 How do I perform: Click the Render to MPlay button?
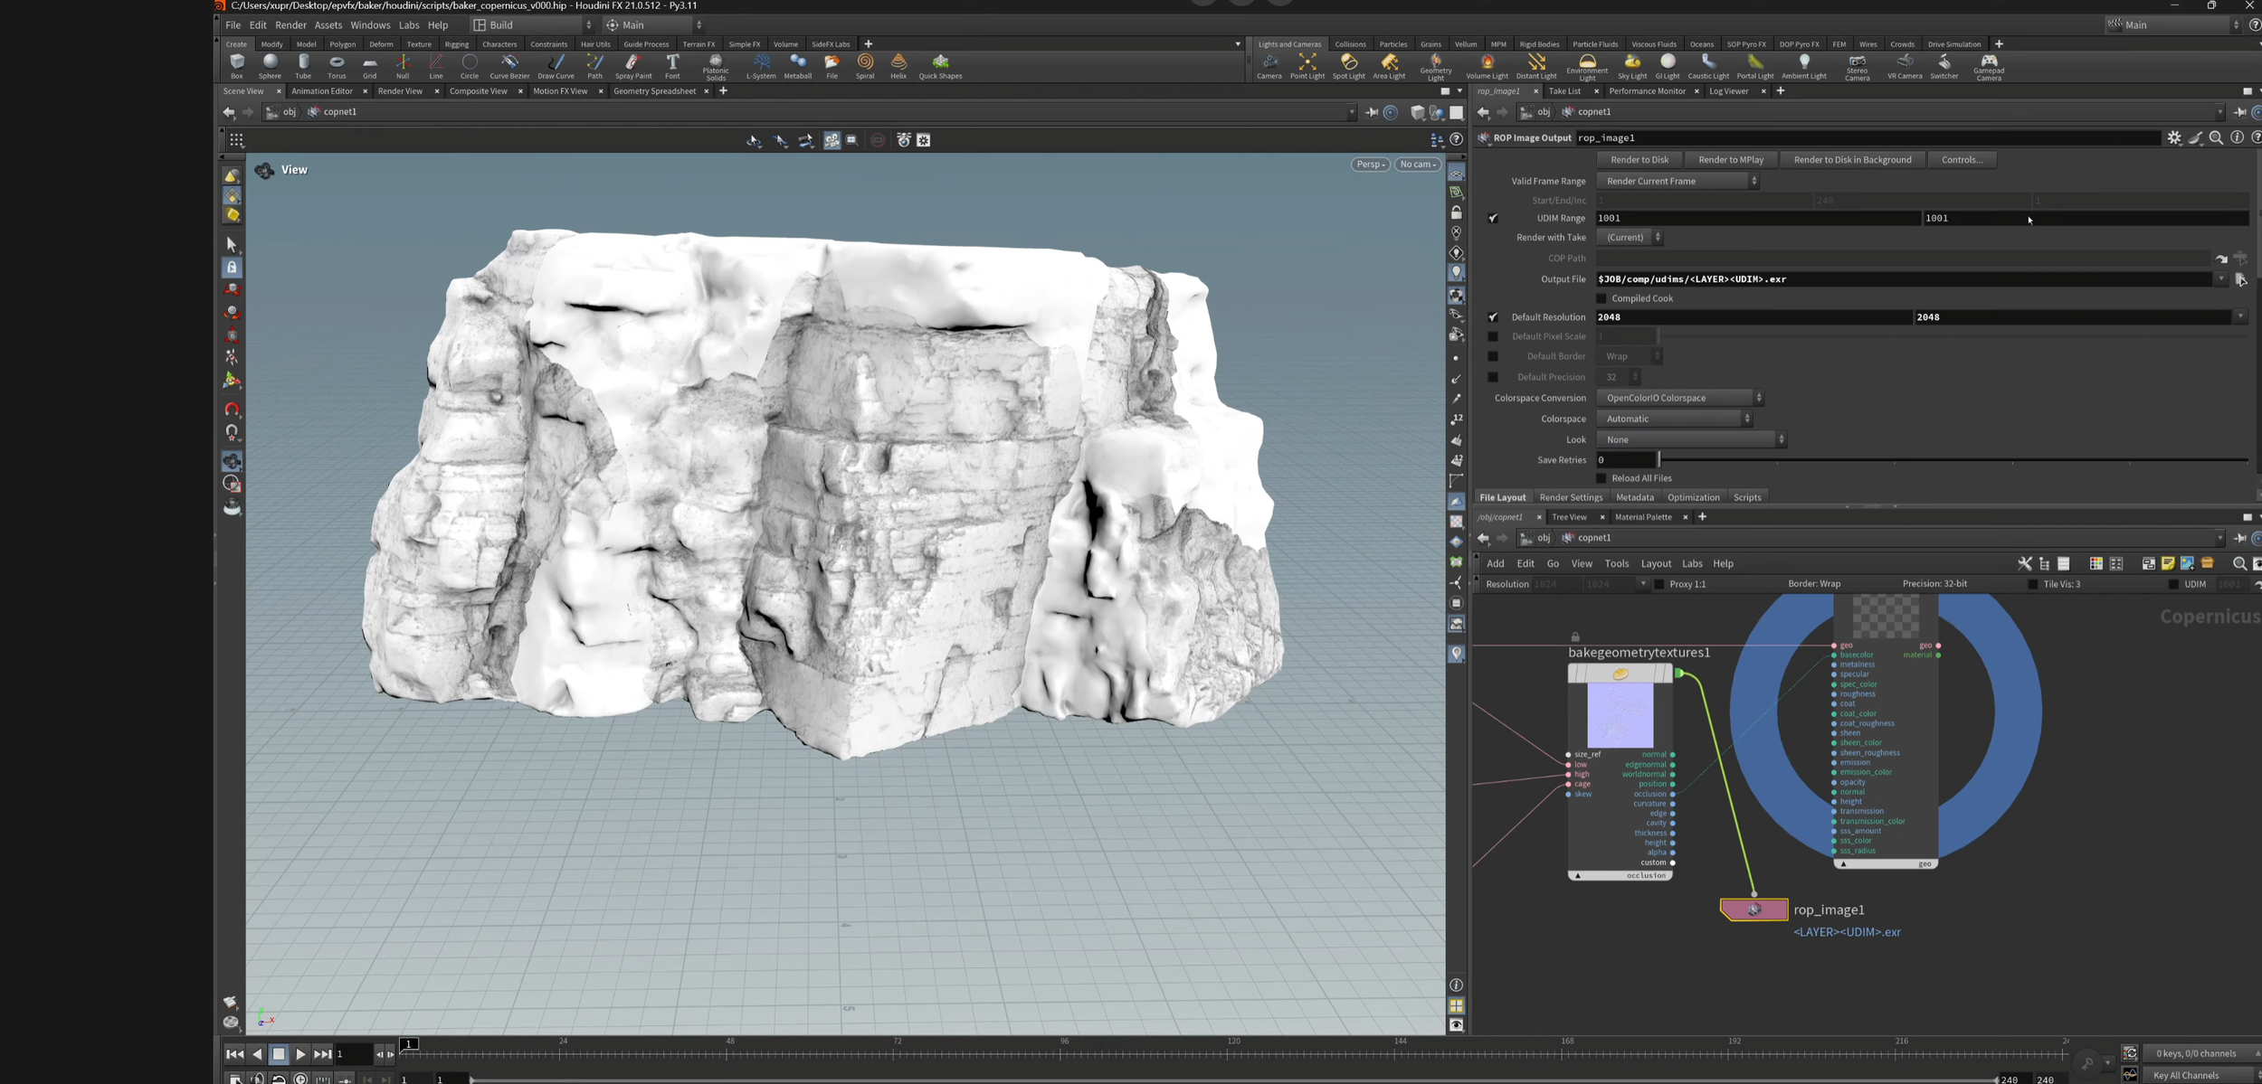pos(1730,160)
